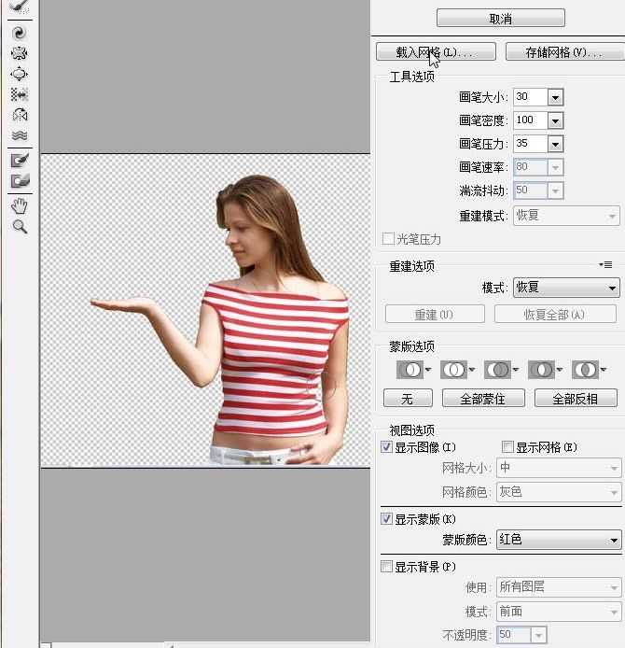The width and height of the screenshot is (625, 648).
Task: Open the 重建模式 dropdown in 工具选项
Action: [x=566, y=216]
